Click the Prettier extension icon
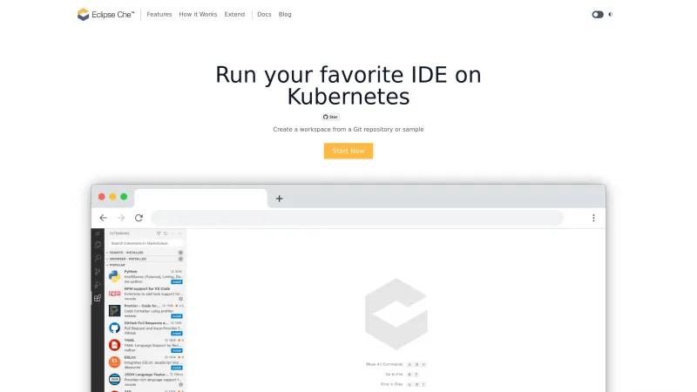 (x=114, y=311)
